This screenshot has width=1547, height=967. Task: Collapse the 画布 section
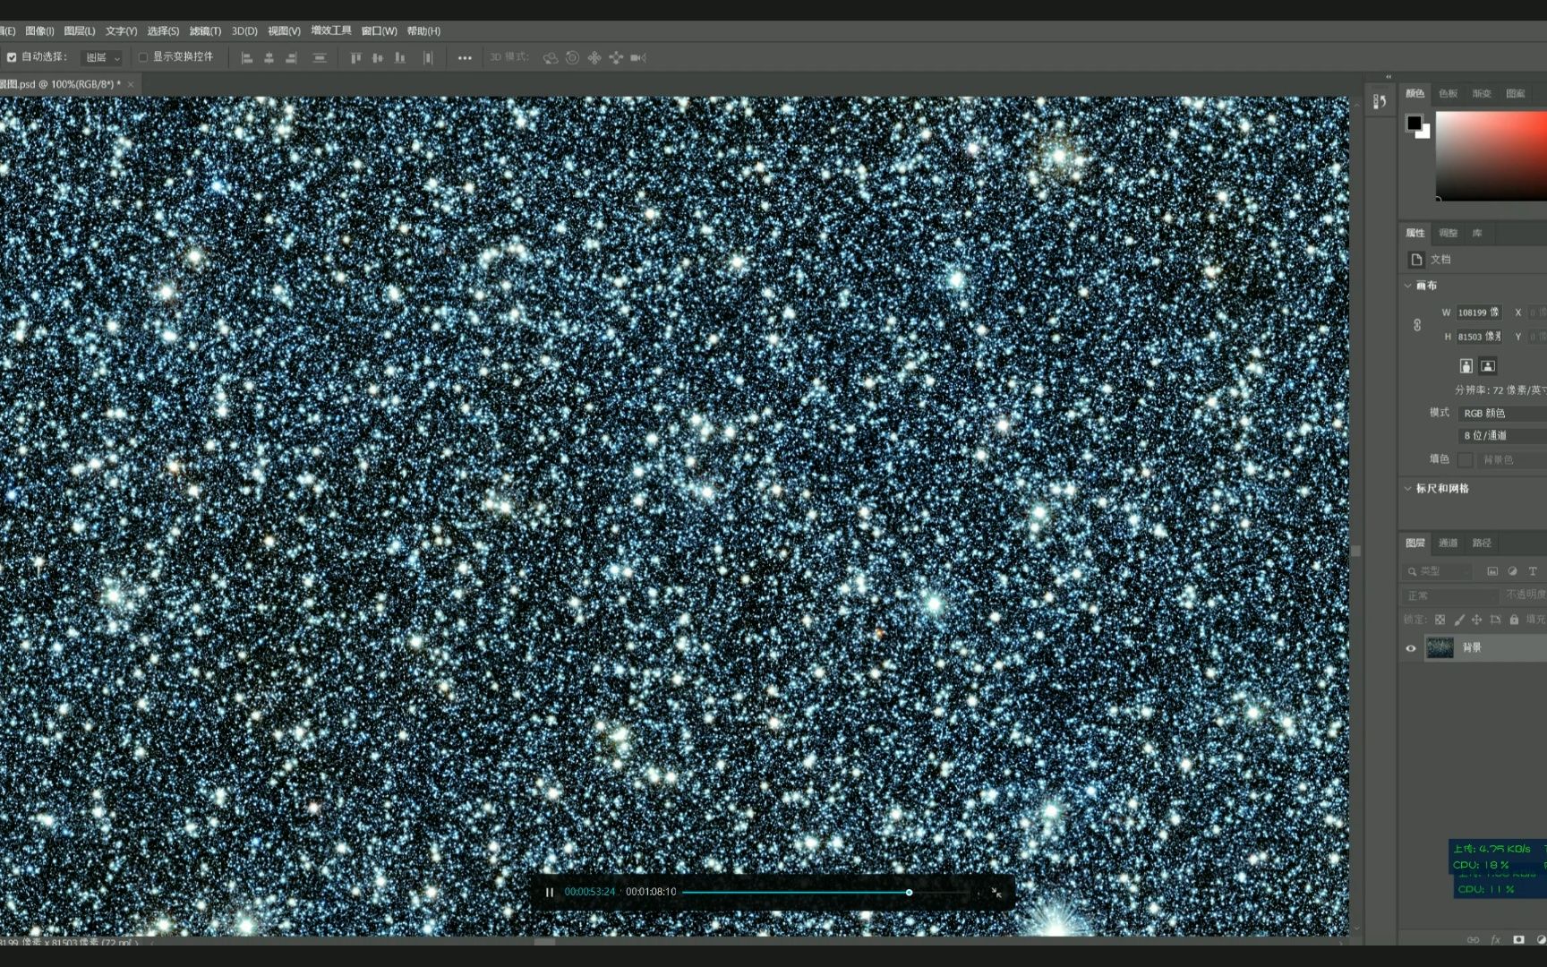[1408, 286]
